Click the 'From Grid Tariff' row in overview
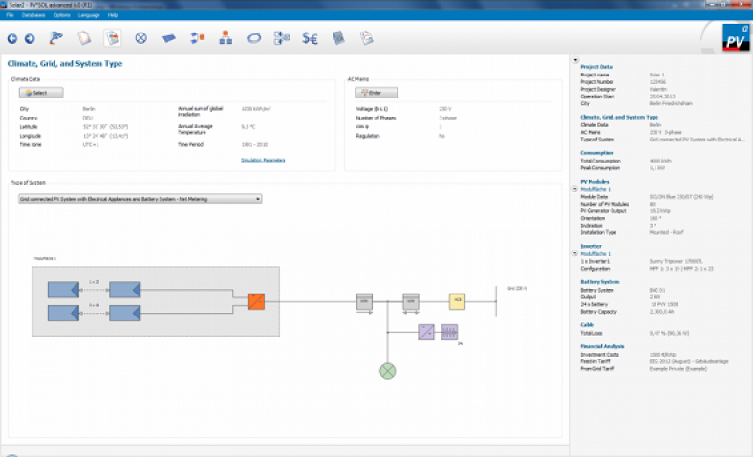The image size is (753, 457). 643,369
